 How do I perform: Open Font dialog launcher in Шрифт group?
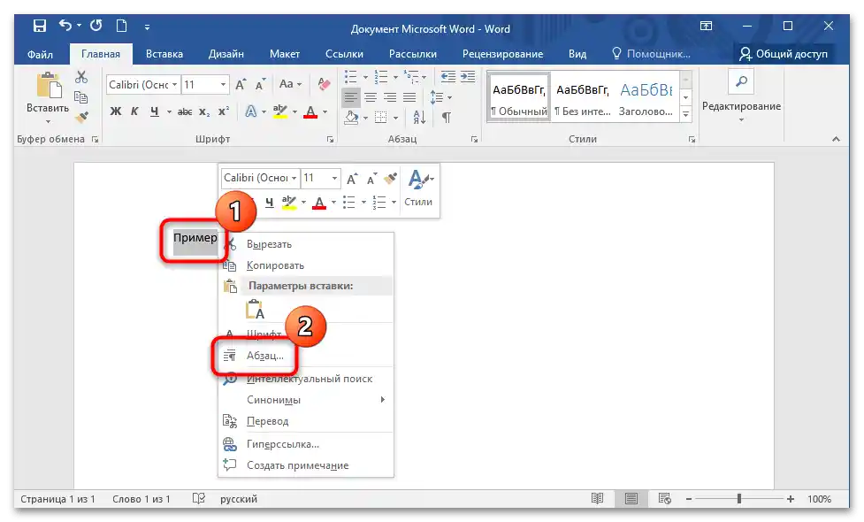[x=331, y=140]
